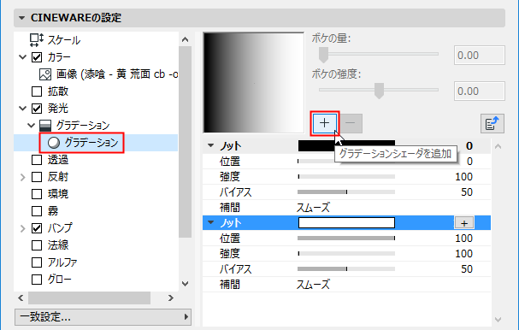The height and width of the screenshot is (330, 519).
Task: Click the minus remove shader button
Action: (351, 123)
